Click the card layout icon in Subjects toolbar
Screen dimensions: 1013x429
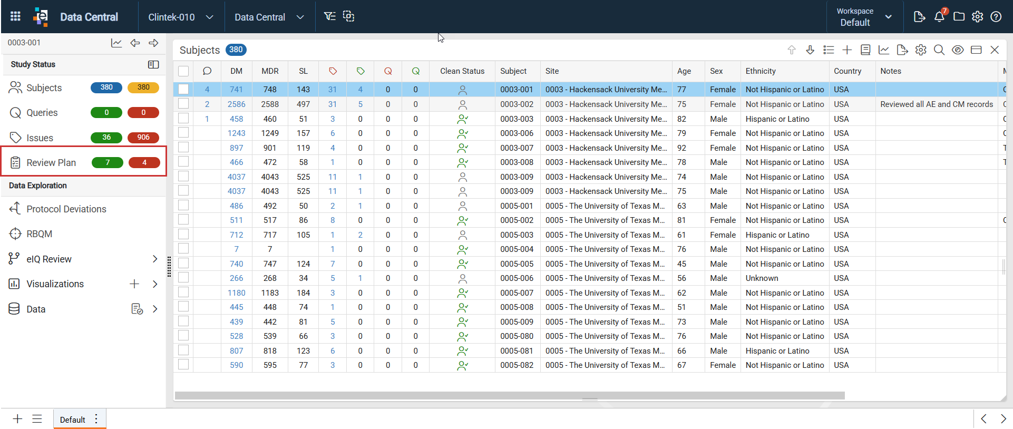(976, 50)
